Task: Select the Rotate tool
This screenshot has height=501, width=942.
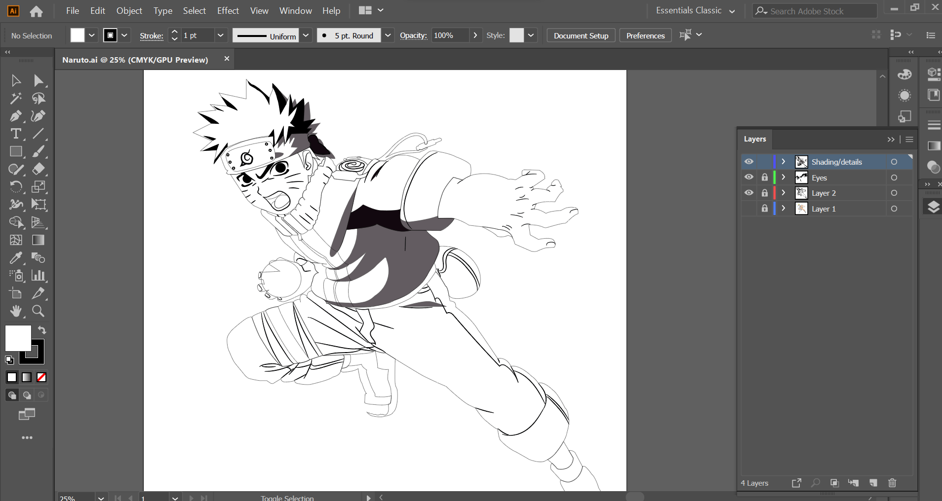Action: [x=16, y=187]
